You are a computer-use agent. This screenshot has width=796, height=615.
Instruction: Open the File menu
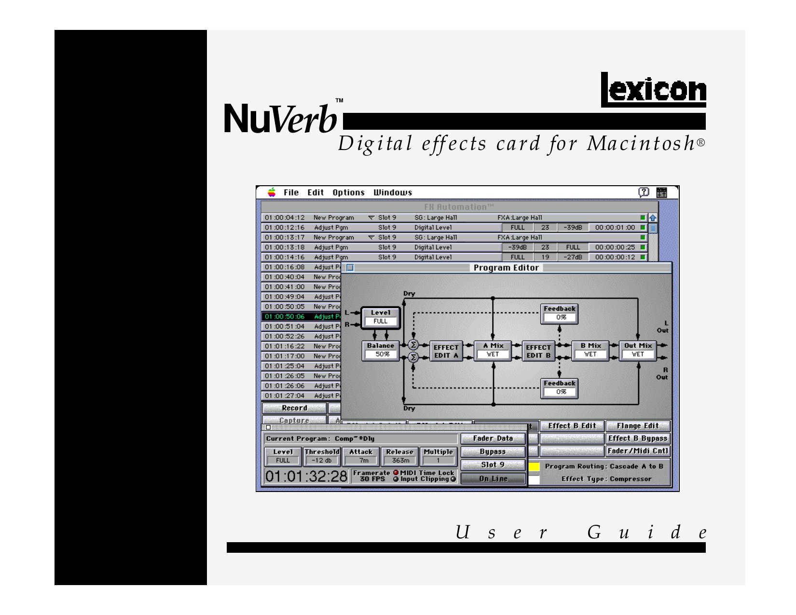click(291, 192)
